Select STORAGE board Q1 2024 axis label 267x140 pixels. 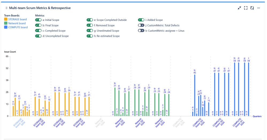click(79, 123)
